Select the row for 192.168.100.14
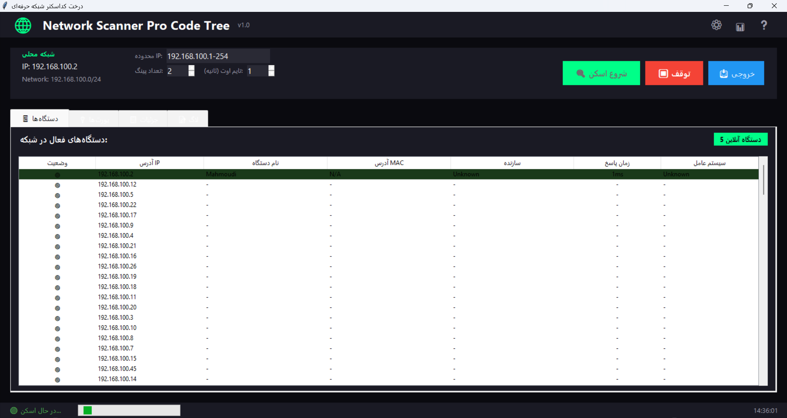787x418 pixels. tap(389, 379)
